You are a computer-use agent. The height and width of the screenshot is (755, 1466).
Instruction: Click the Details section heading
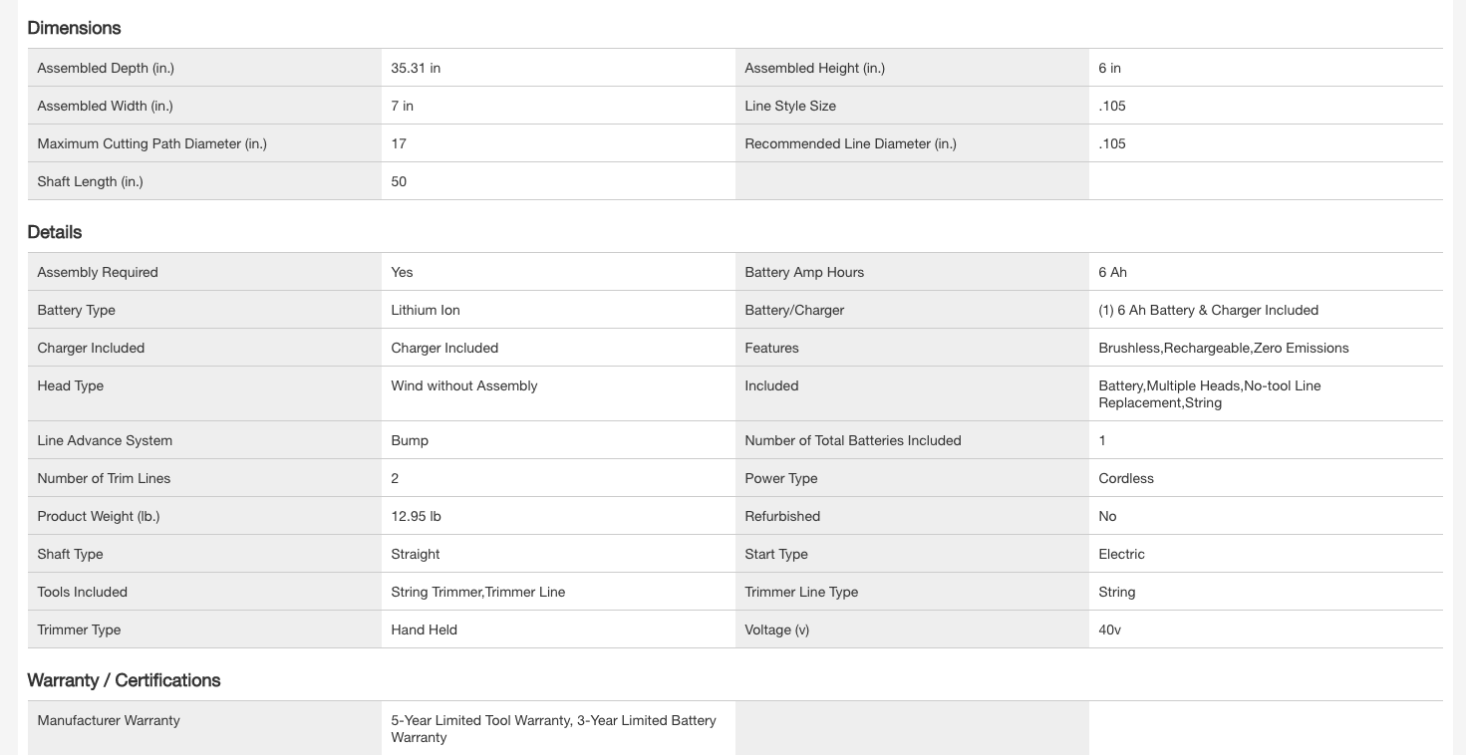(x=55, y=232)
